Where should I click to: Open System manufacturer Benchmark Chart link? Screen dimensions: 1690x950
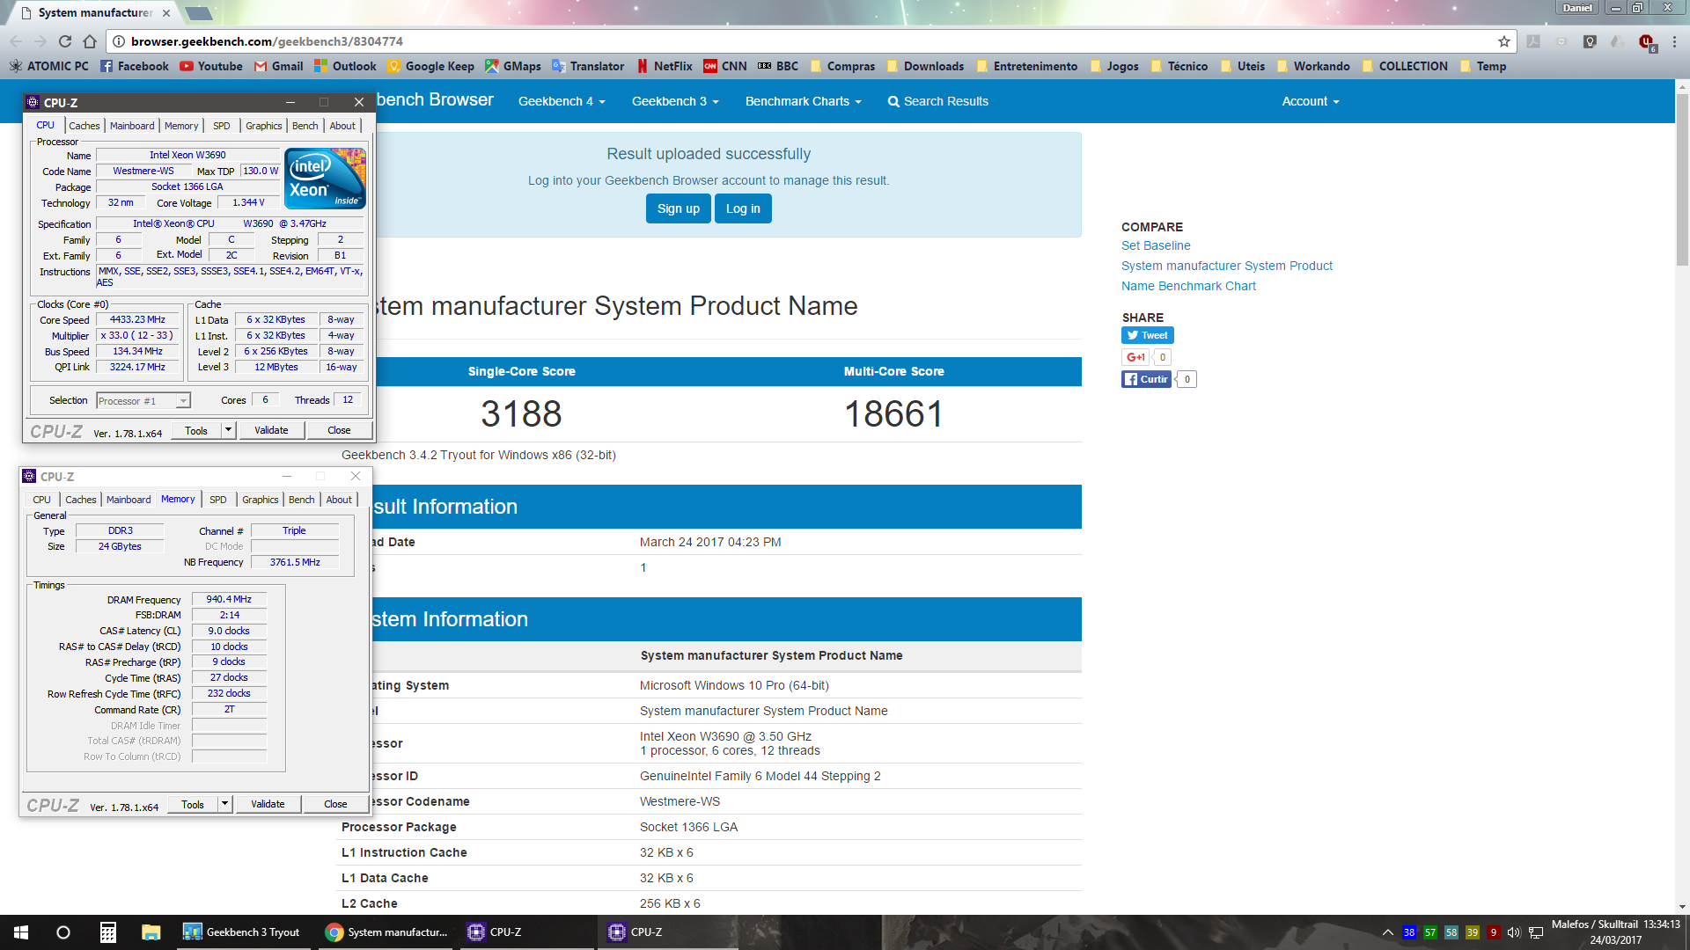[x=1227, y=275]
